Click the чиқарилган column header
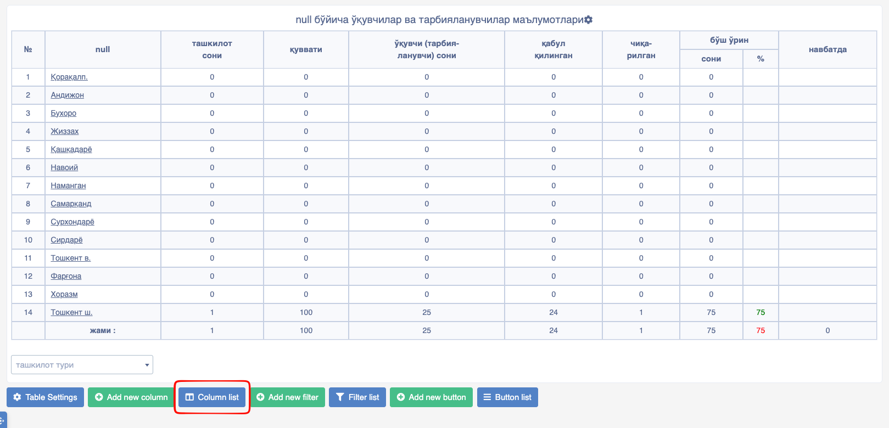This screenshot has height=428, width=889. click(x=641, y=49)
